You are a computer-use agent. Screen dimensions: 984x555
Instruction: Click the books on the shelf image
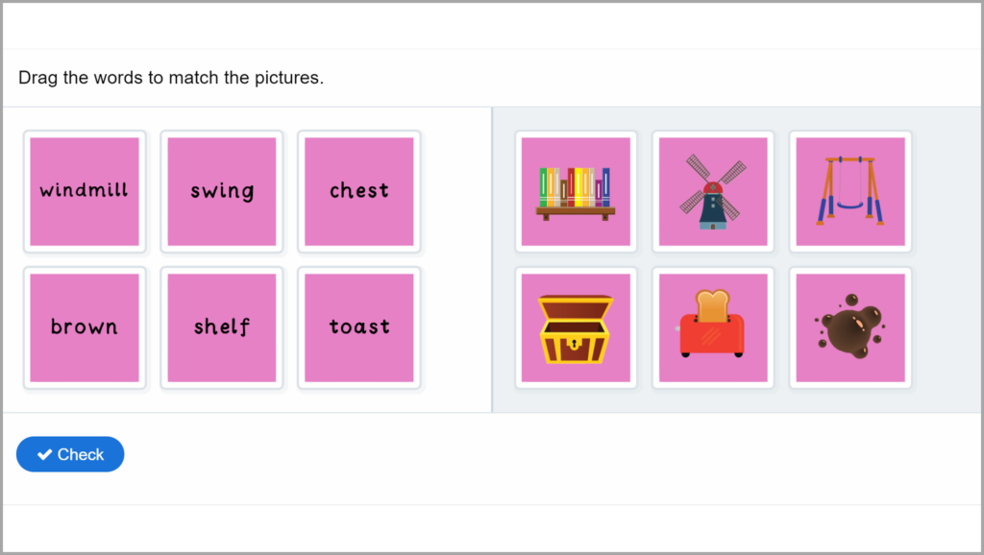[575, 186]
